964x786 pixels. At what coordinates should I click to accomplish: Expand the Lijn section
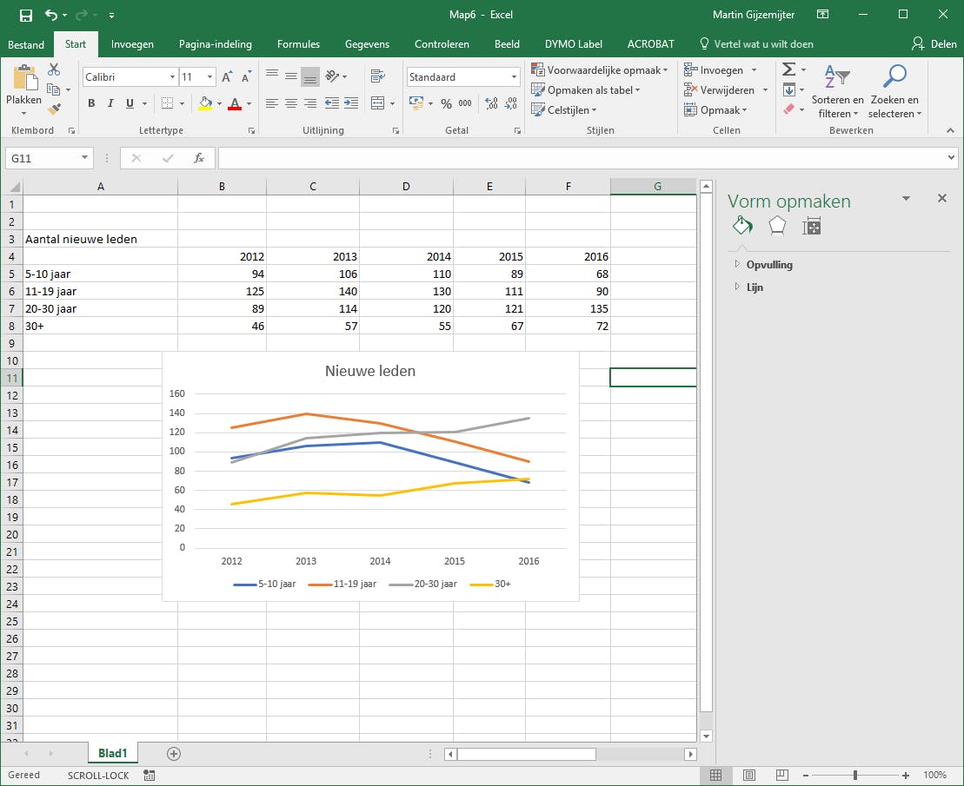[x=754, y=287]
